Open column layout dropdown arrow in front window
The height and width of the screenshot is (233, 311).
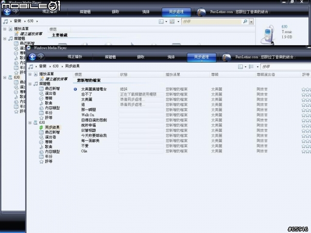tap(258, 67)
